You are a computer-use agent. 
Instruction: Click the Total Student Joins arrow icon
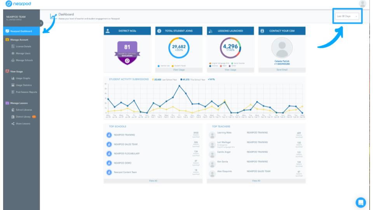pos(159,31)
